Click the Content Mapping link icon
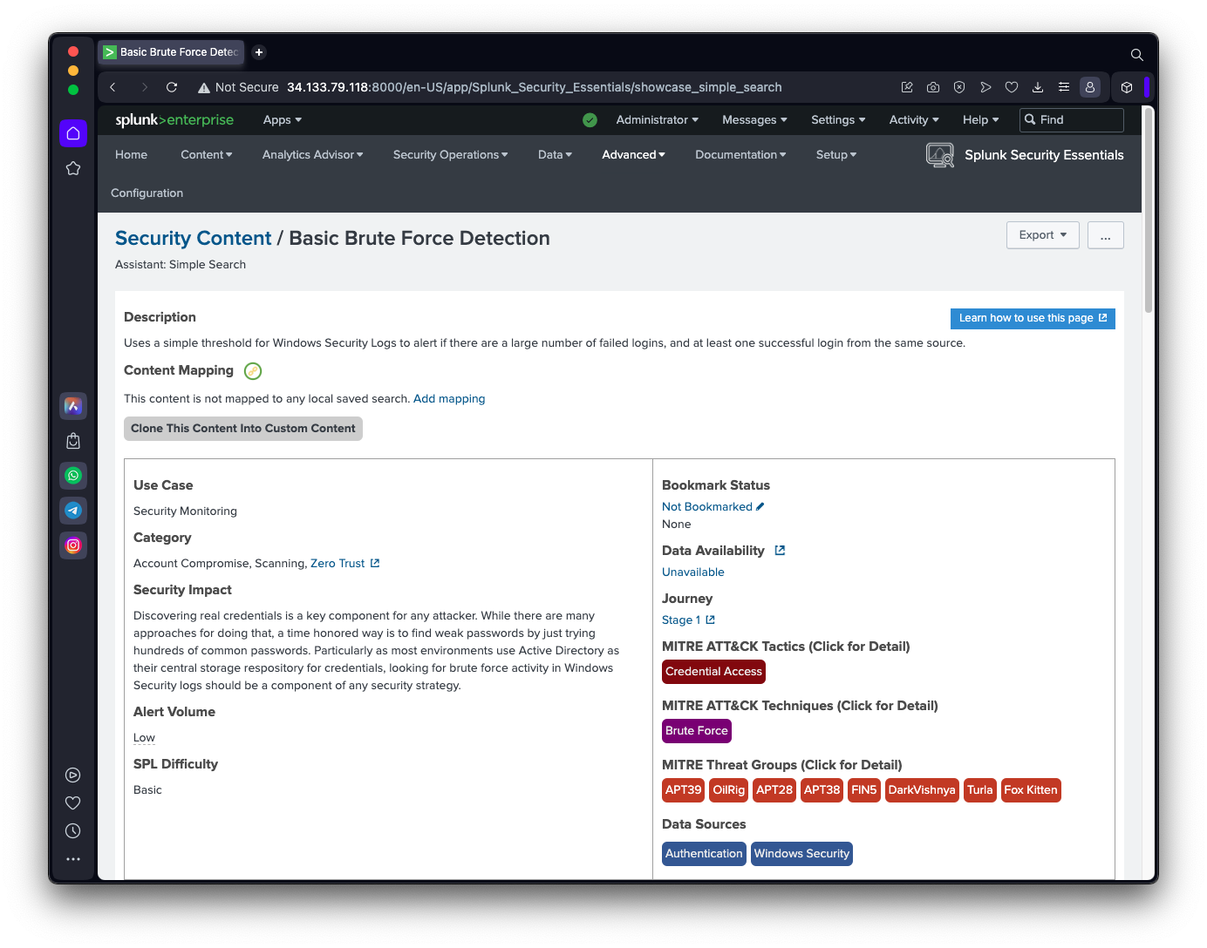 pyautogui.click(x=253, y=371)
